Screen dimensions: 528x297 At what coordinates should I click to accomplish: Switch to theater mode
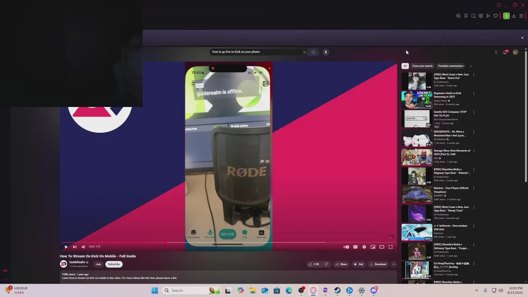pos(382,247)
